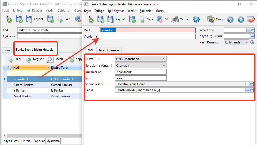Click into the Şifre password field

point(141,78)
